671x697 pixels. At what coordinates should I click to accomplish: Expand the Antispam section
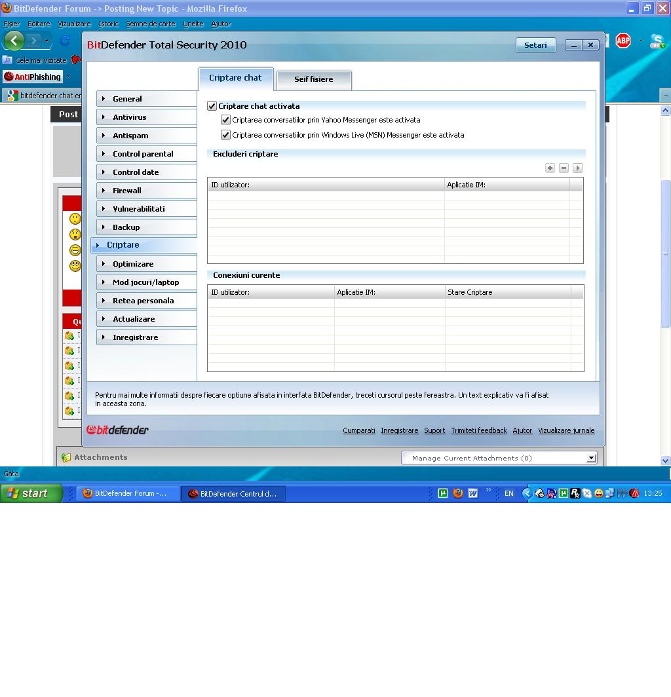tap(147, 136)
